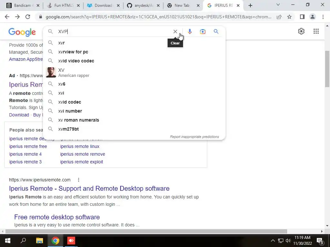This screenshot has height=247, width=330.
Task: Choose the 'xv6' suggestion
Action: 134,84
